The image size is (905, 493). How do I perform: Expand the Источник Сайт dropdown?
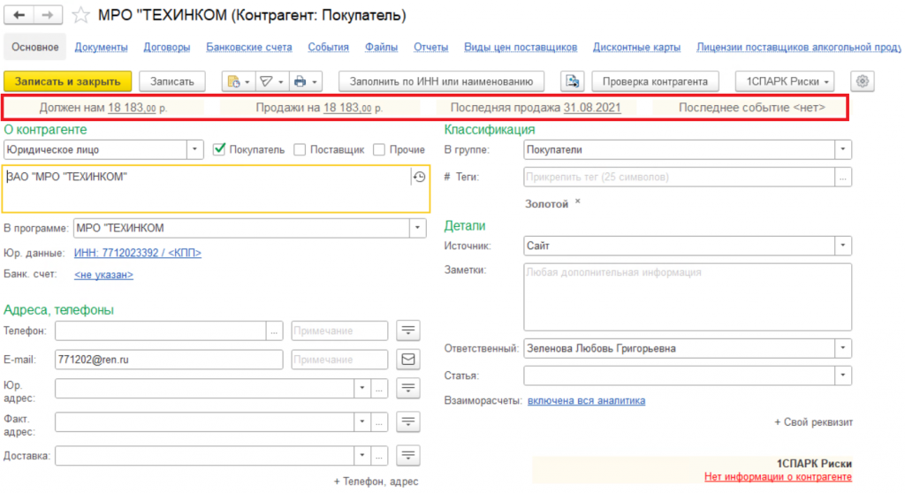tap(842, 246)
